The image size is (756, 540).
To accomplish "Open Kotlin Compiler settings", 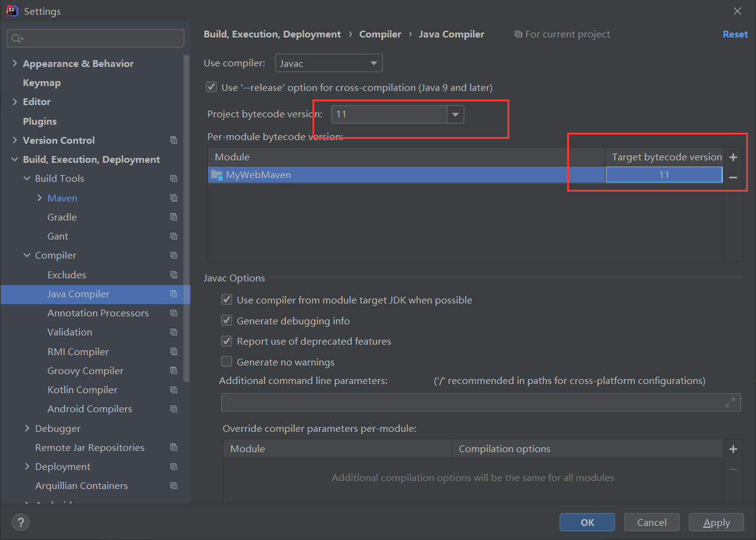I will click(x=82, y=389).
